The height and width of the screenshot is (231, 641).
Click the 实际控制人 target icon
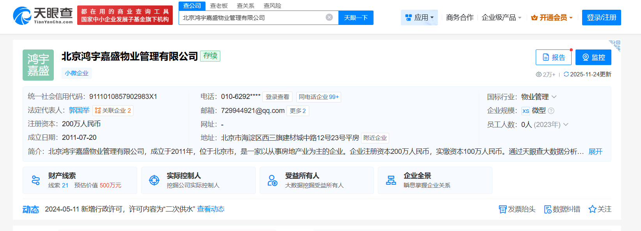[x=154, y=180]
